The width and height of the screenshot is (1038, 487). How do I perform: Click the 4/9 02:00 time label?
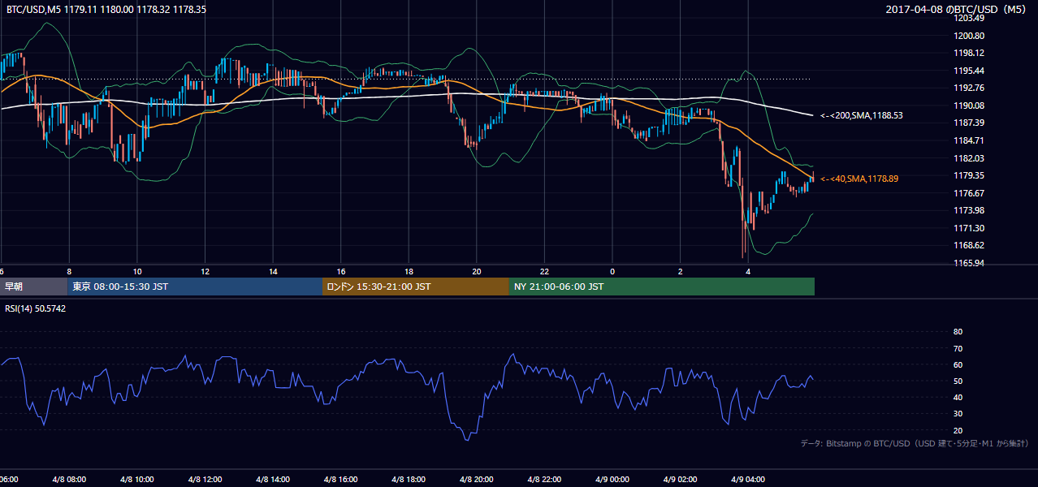click(681, 480)
